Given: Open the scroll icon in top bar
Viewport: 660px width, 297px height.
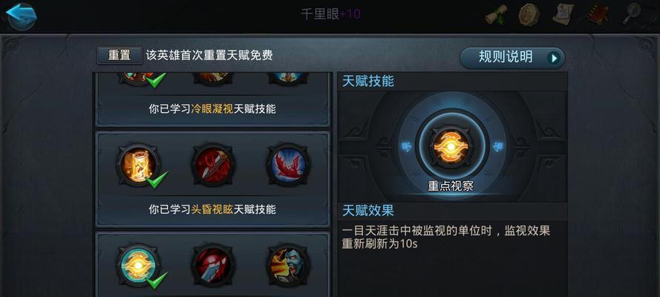Looking at the screenshot, I should (x=496, y=15).
